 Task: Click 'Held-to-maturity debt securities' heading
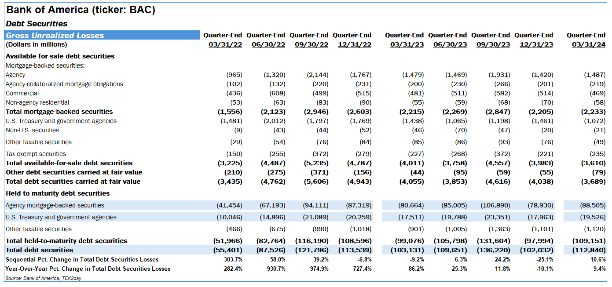click(x=58, y=193)
